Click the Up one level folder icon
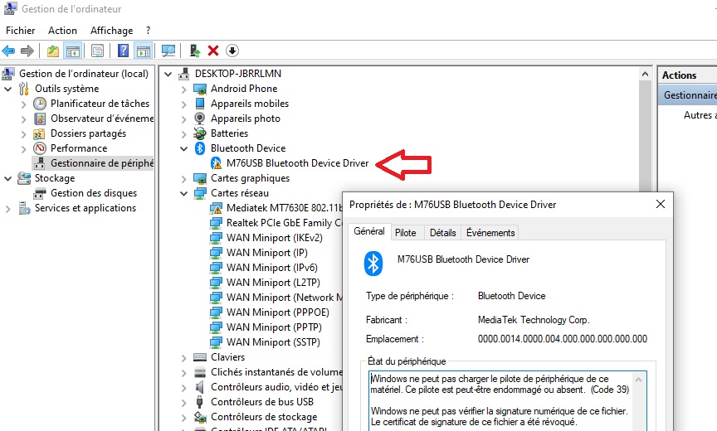Viewport: 717px width, 431px height. point(53,51)
